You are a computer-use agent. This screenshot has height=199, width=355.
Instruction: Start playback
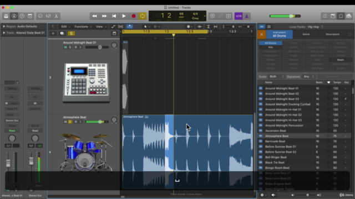(124, 16)
